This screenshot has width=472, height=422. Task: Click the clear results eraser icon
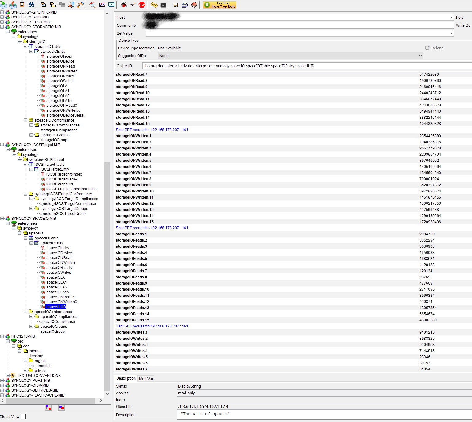(x=133, y=5)
